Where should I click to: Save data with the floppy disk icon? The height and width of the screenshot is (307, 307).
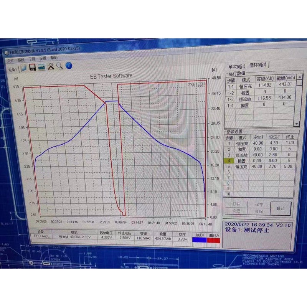(33, 67)
